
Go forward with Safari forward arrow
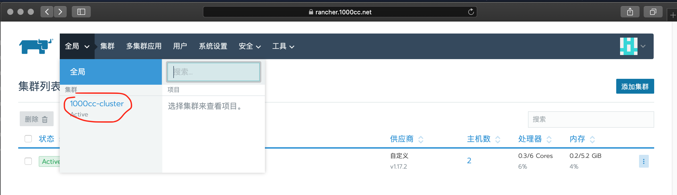(60, 12)
